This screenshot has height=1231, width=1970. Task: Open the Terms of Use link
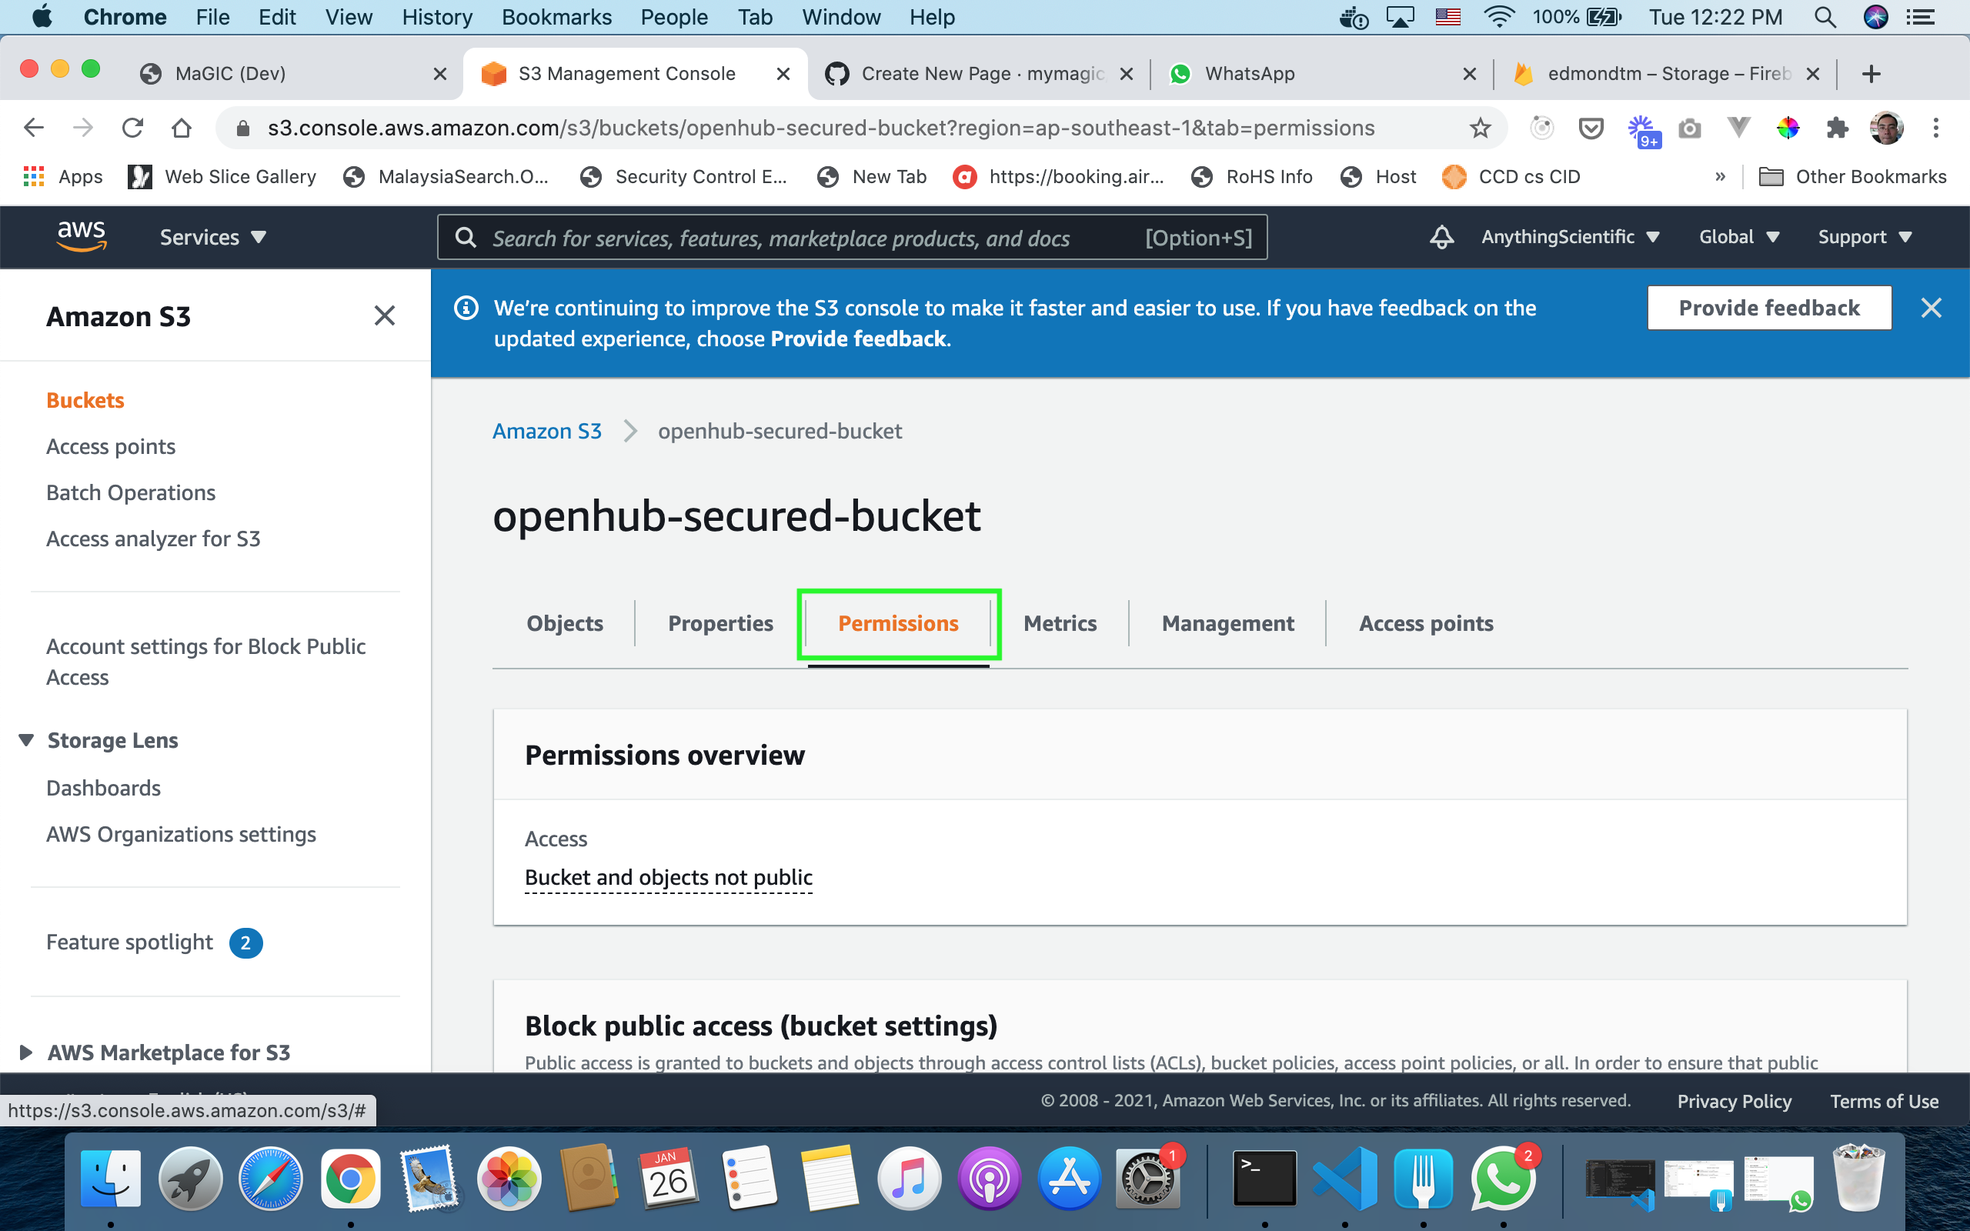(x=1884, y=1101)
